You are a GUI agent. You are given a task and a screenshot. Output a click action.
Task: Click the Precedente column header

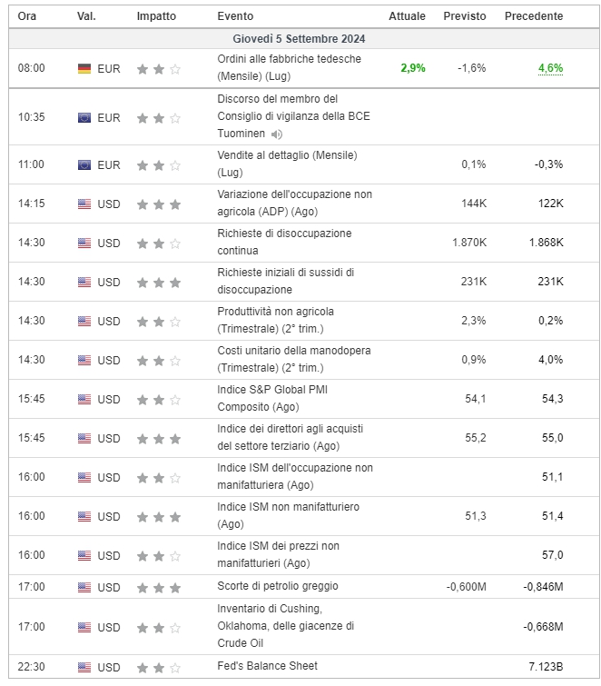coord(534,16)
